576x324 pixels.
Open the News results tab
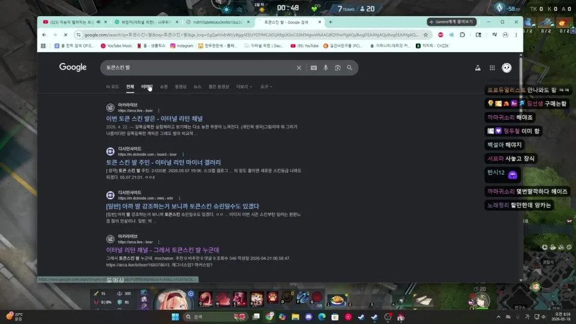[x=197, y=86]
